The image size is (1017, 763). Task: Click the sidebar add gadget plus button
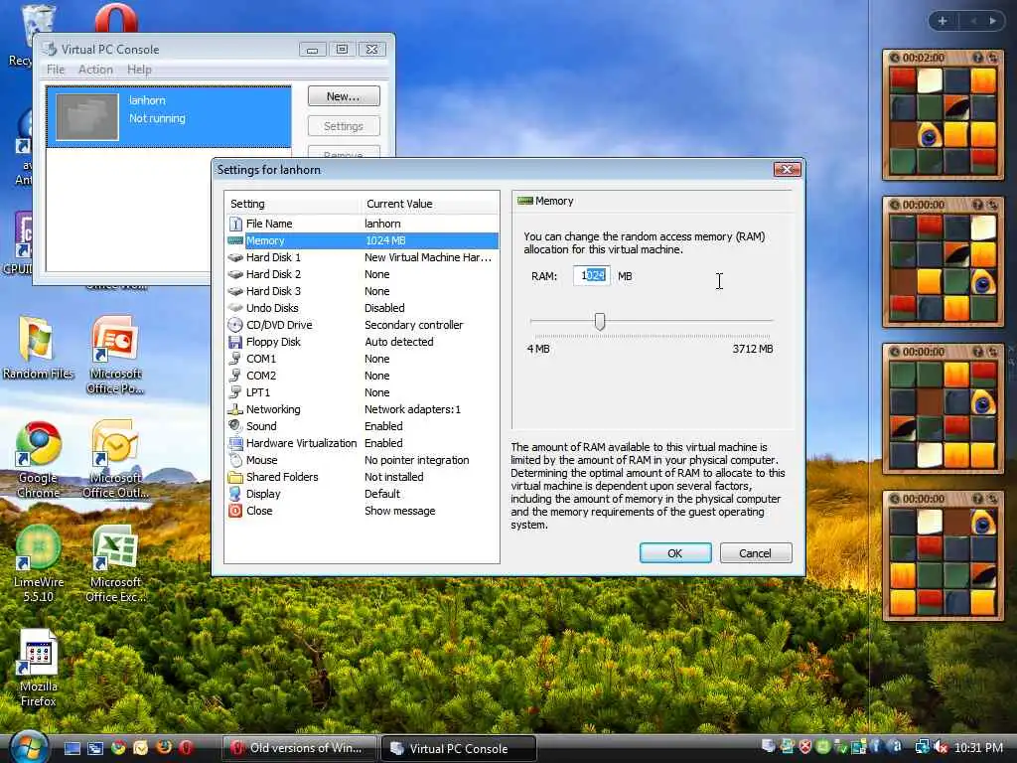pos(943,22)
